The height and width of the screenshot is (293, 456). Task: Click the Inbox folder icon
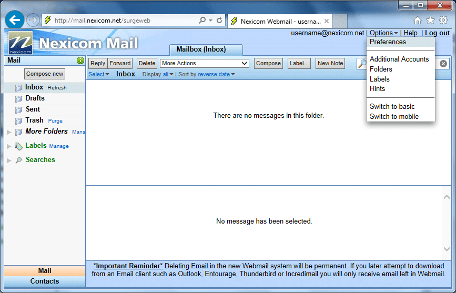pos(18,87)
